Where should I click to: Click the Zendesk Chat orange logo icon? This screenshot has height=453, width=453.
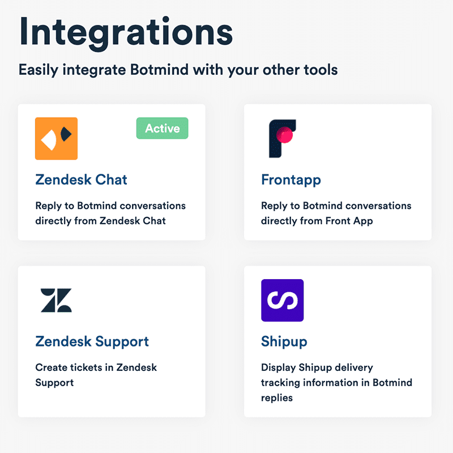[56, 138]
